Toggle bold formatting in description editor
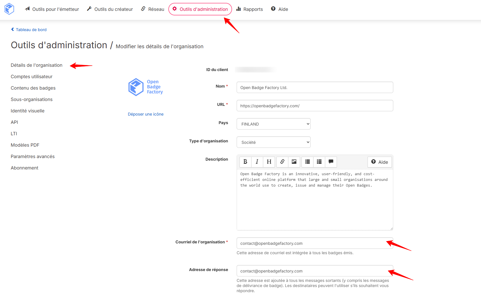Image resolution: width=481 pixels, height=299 pixels. click(x=245, y=162)
